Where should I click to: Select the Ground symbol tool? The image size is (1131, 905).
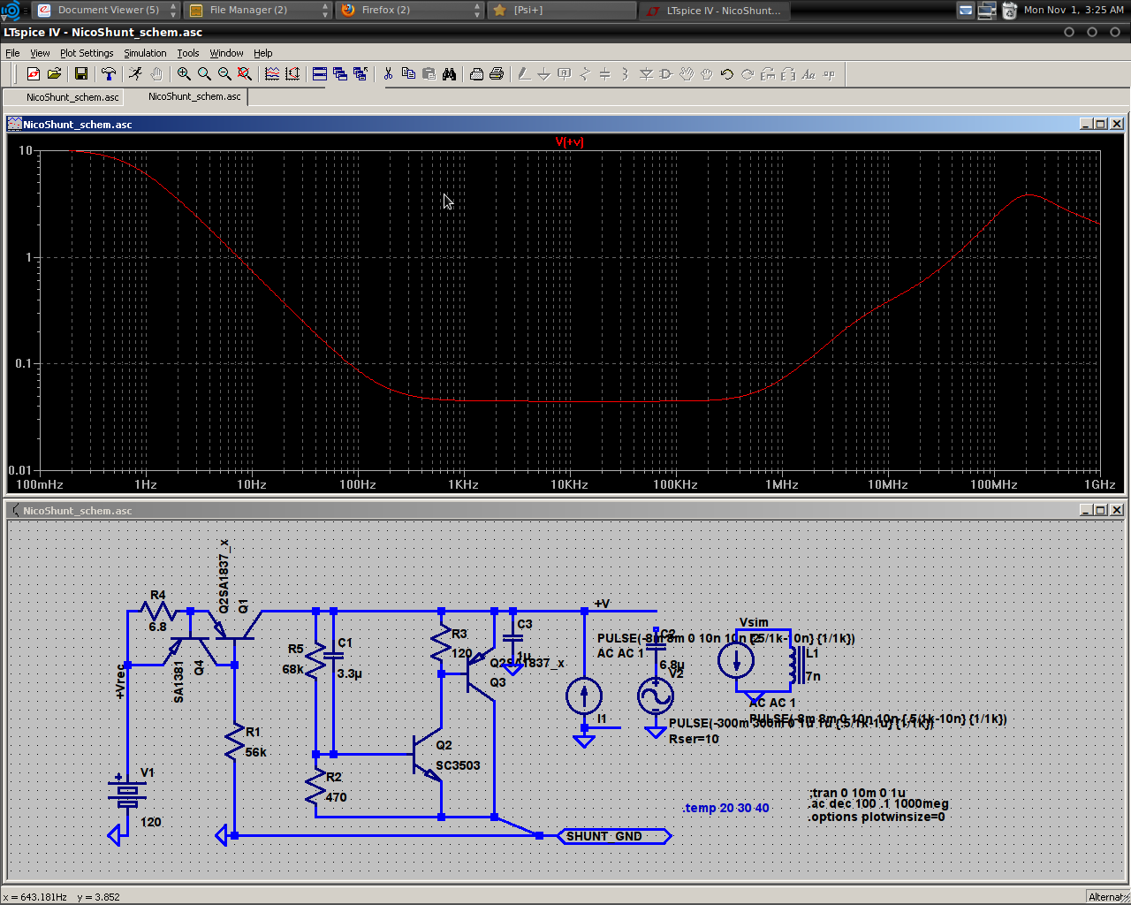[544, 74]
